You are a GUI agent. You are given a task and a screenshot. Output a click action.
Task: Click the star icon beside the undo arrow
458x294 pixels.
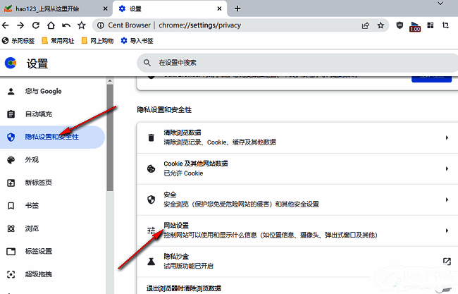pos(82,25)
